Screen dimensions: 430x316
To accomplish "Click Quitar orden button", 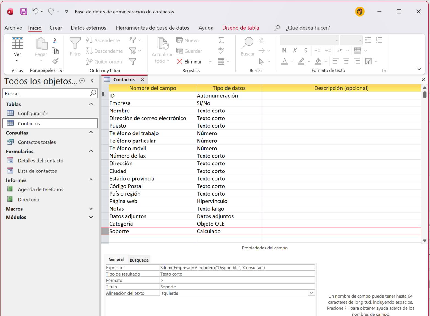I will click(x=104, y=62).
